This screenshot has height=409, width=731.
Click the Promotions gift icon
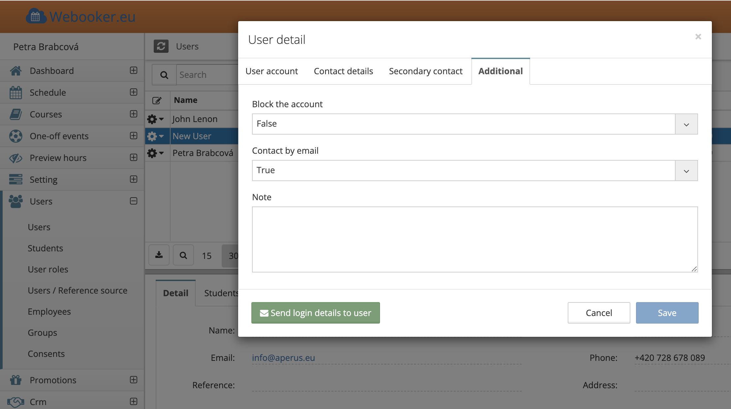(16, 380)
